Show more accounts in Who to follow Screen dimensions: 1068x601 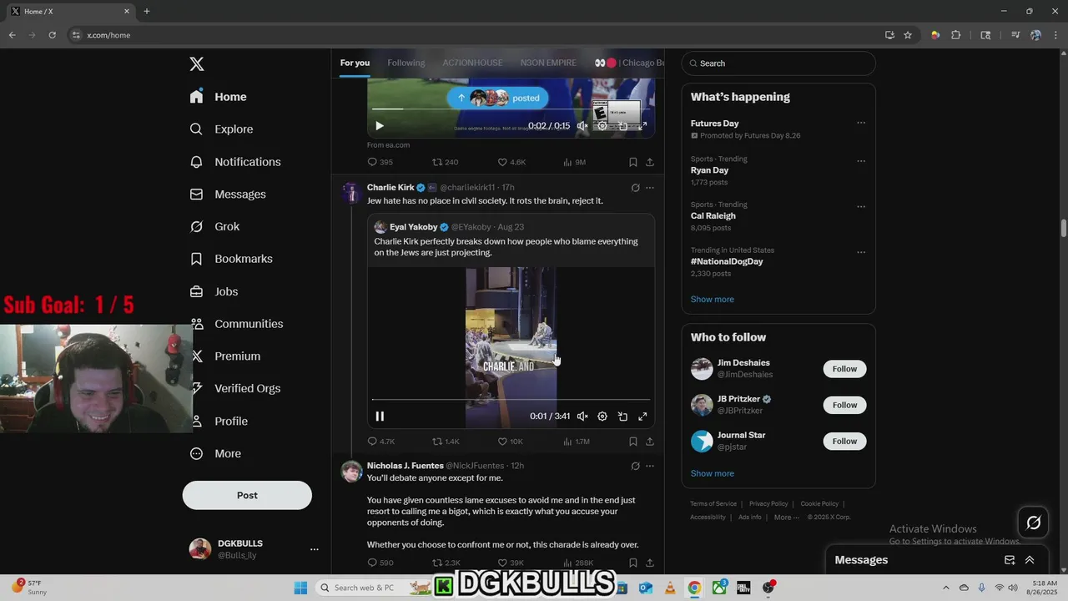point(712,474)
